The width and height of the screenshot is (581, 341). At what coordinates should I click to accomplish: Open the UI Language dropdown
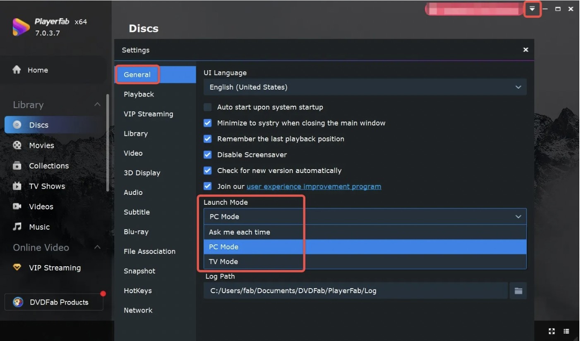[x=365, y=87]
